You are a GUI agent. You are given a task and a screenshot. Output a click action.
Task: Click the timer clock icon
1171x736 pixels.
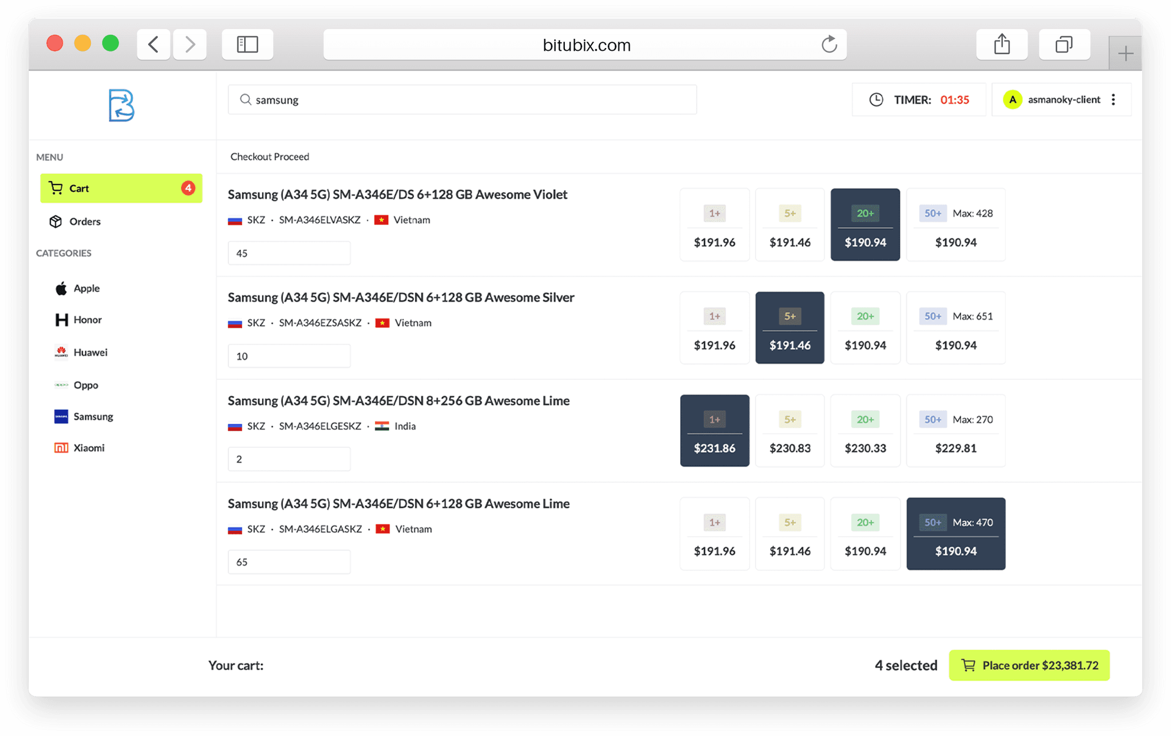coord(876,99)
